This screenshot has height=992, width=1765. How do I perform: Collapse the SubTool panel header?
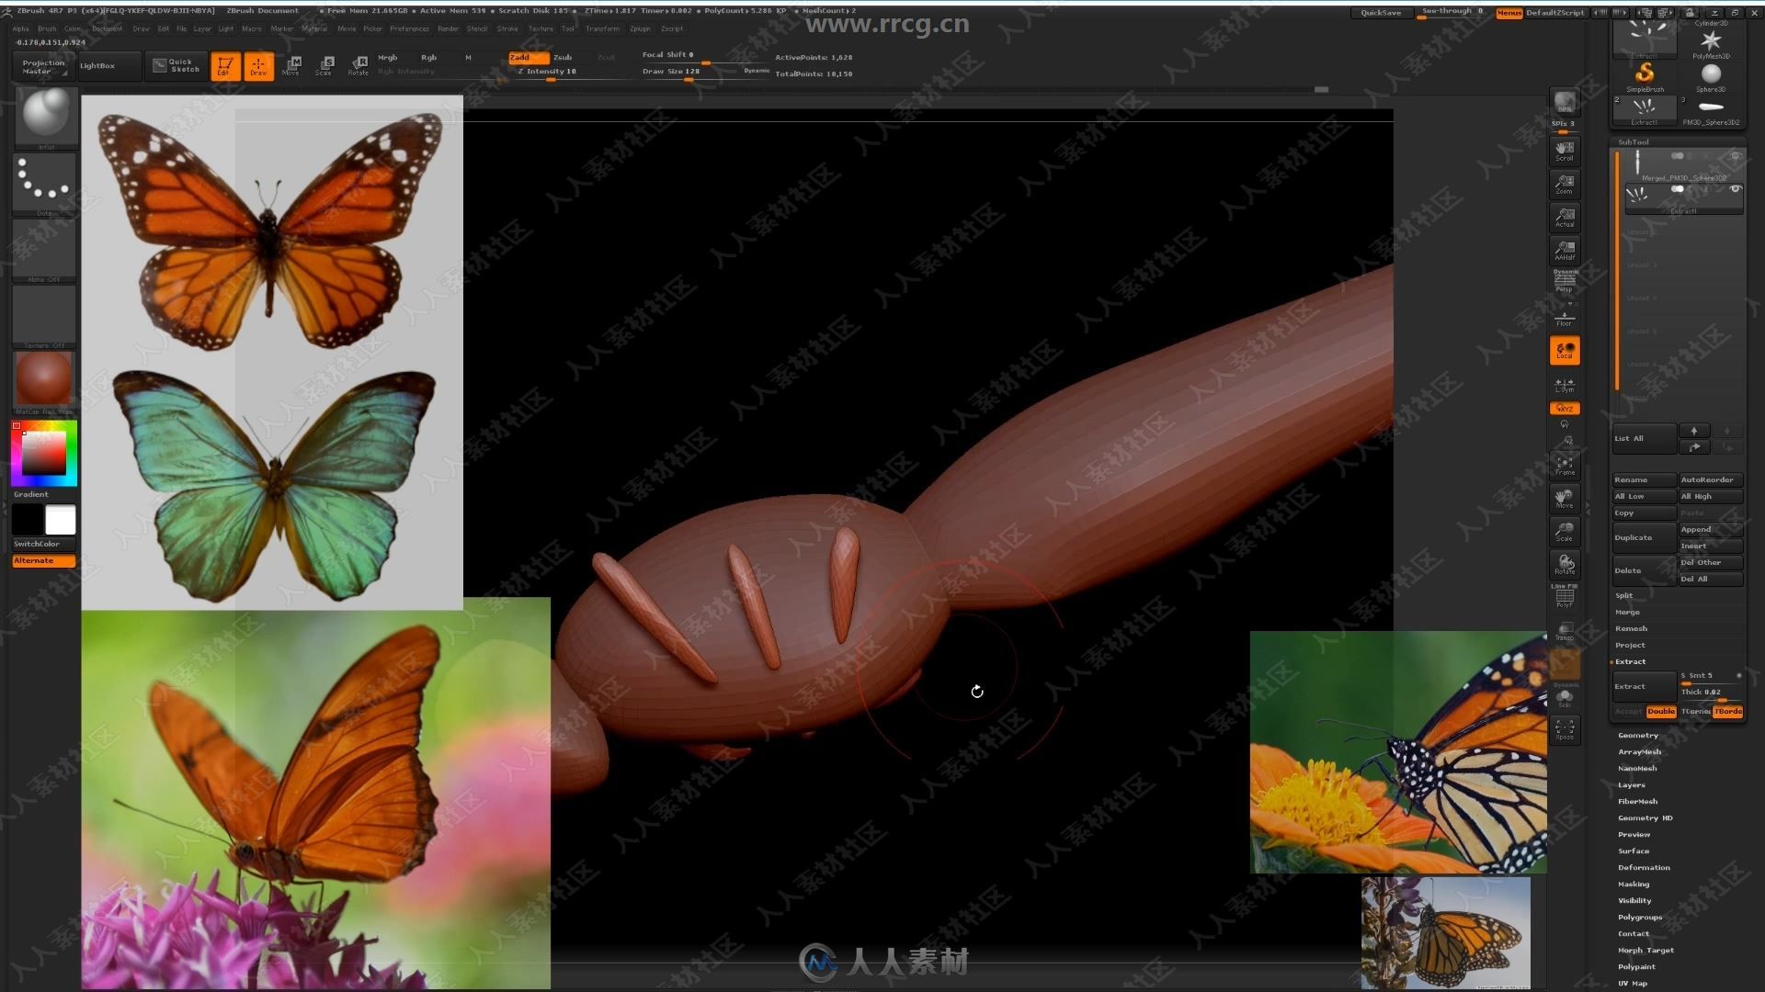click(1634, 142)
